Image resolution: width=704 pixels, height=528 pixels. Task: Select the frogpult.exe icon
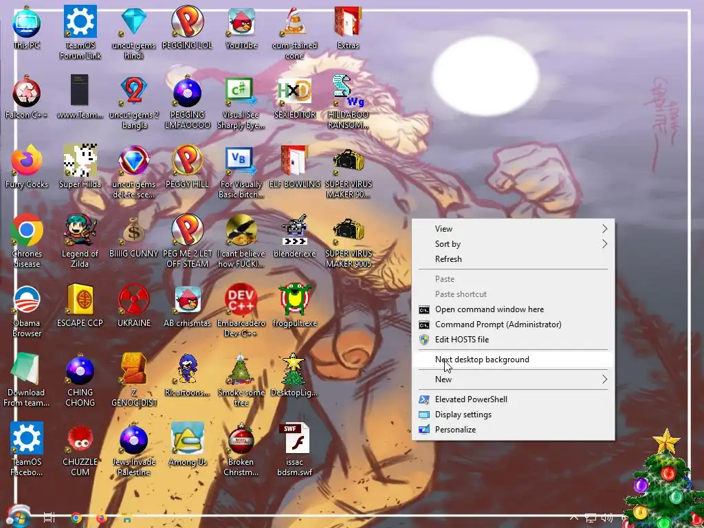click(294, 306)
